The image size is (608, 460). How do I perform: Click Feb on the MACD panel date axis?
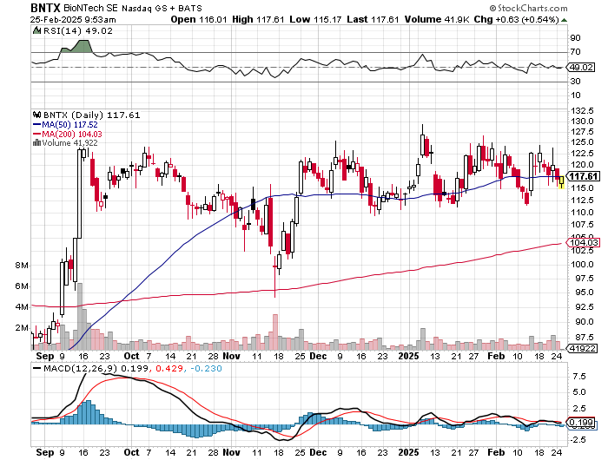tap(496, 452)
